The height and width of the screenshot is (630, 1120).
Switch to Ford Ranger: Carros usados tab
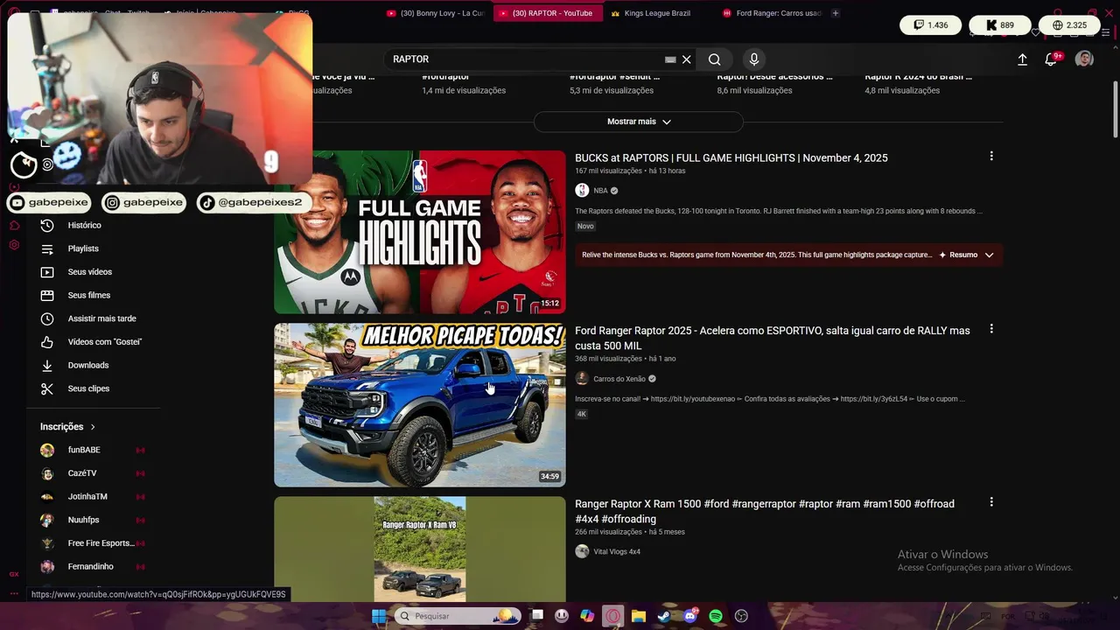pos(772,13)
